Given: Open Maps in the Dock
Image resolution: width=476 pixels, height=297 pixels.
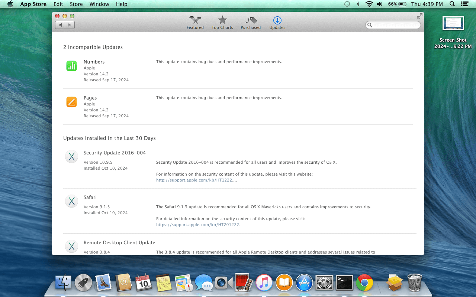Looking at the screenshot, I should click(x=184, y=283).
